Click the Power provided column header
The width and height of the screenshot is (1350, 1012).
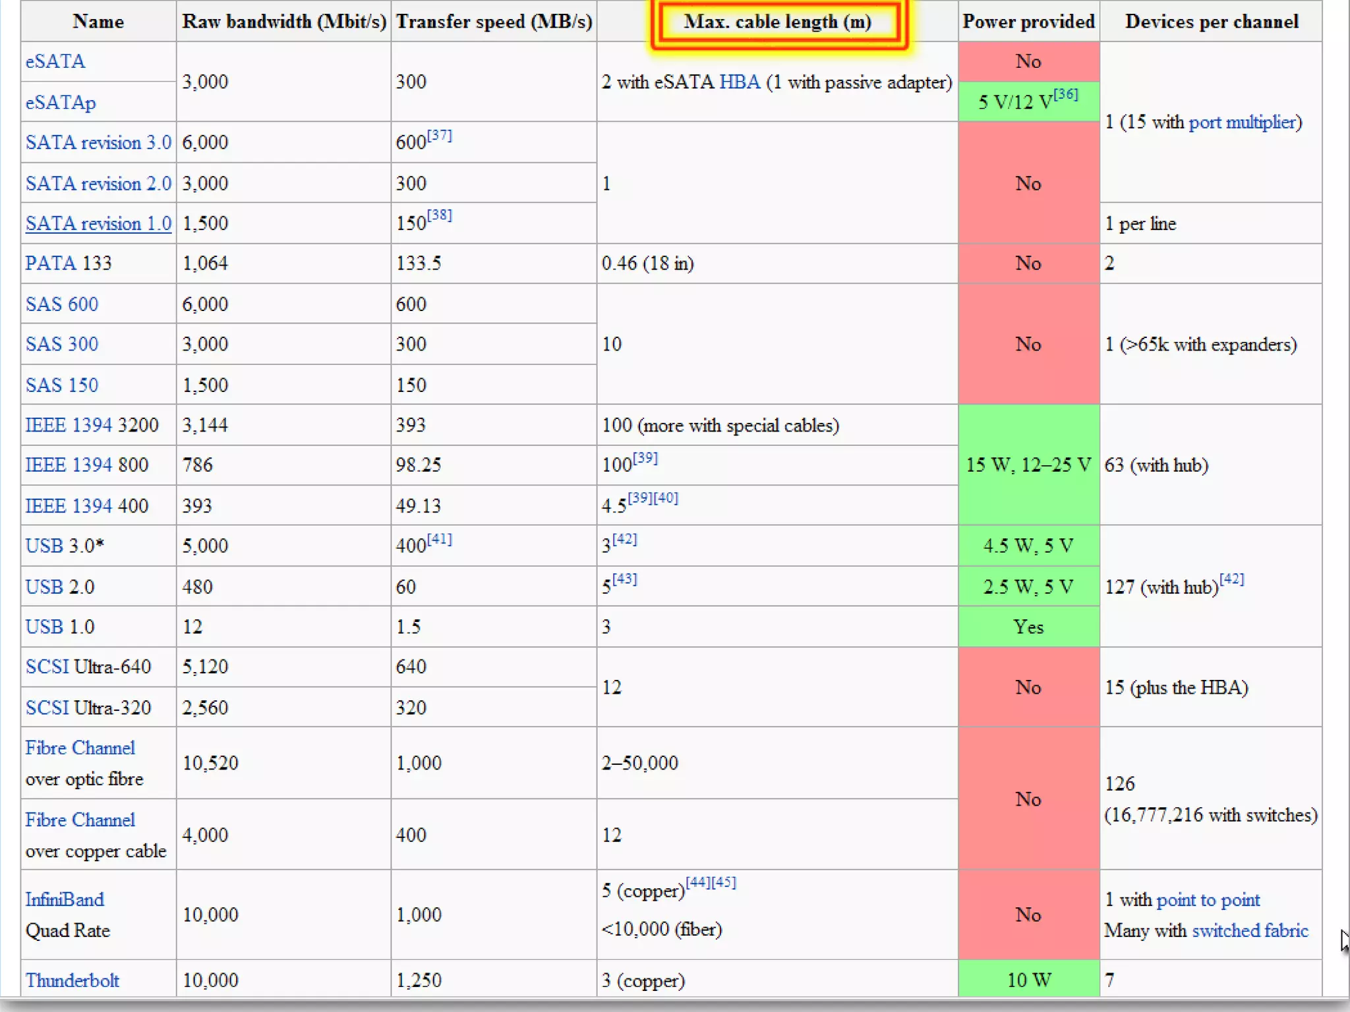1028,22
